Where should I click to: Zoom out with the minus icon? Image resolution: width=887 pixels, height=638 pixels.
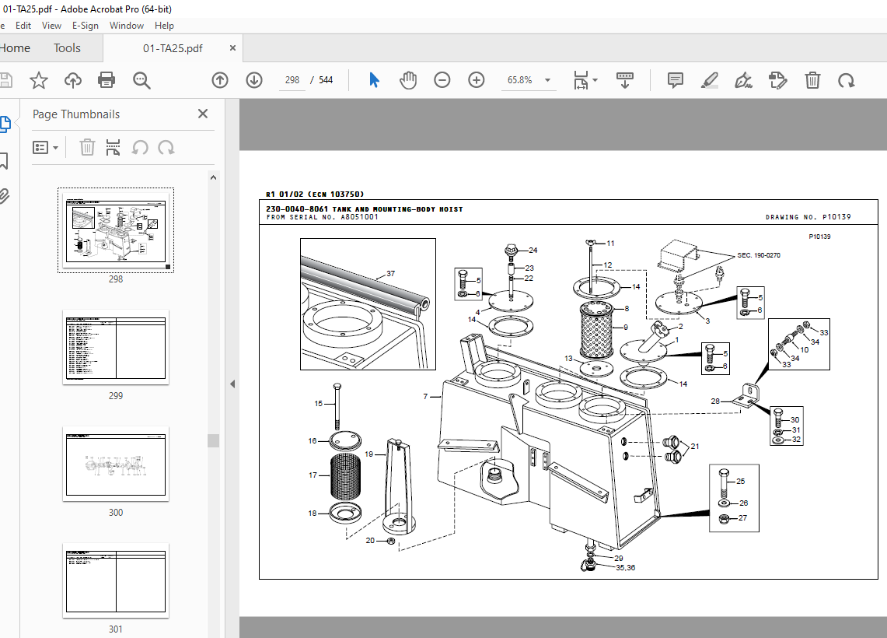pyautogui.click(x=442, y=80)
